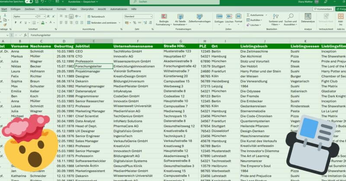Decrease the cell indent
346x181 pixels.
click(x=77, y=23)
